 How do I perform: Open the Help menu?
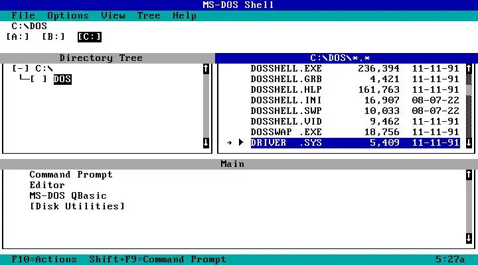coord(185,15)
